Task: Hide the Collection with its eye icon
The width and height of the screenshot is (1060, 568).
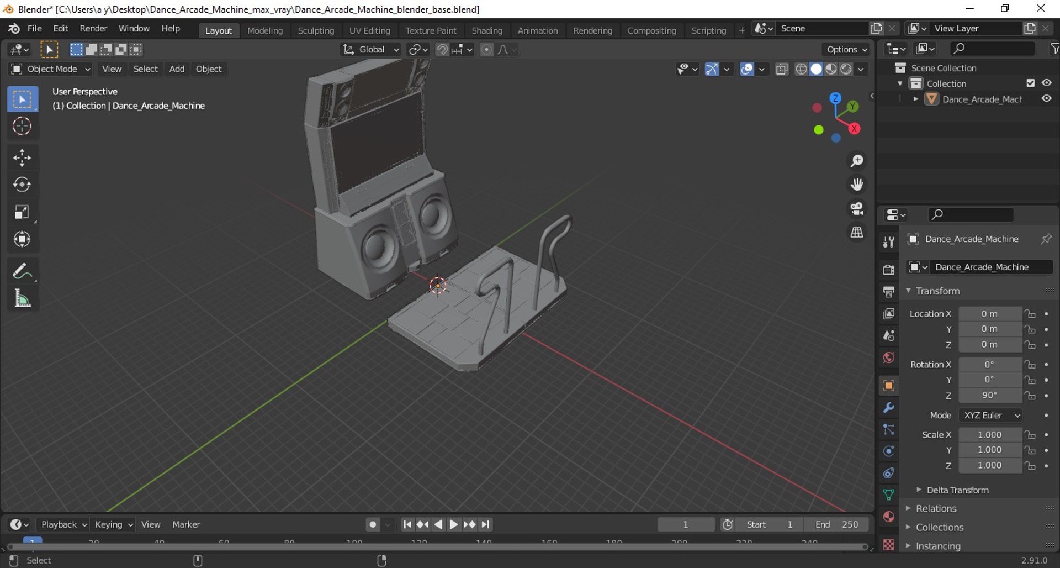Action: 1046,83
